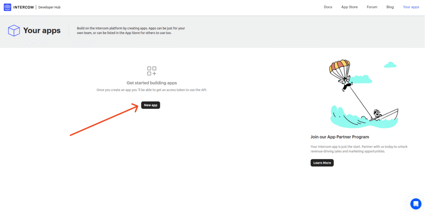Click the grid-with-plus app creation icon

tap(152, 71)
